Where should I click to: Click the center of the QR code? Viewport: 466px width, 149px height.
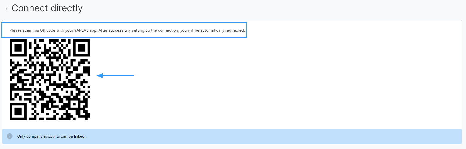click(x=50, y=80)
